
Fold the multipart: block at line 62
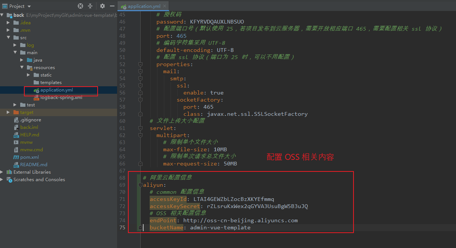click(140, 135)
